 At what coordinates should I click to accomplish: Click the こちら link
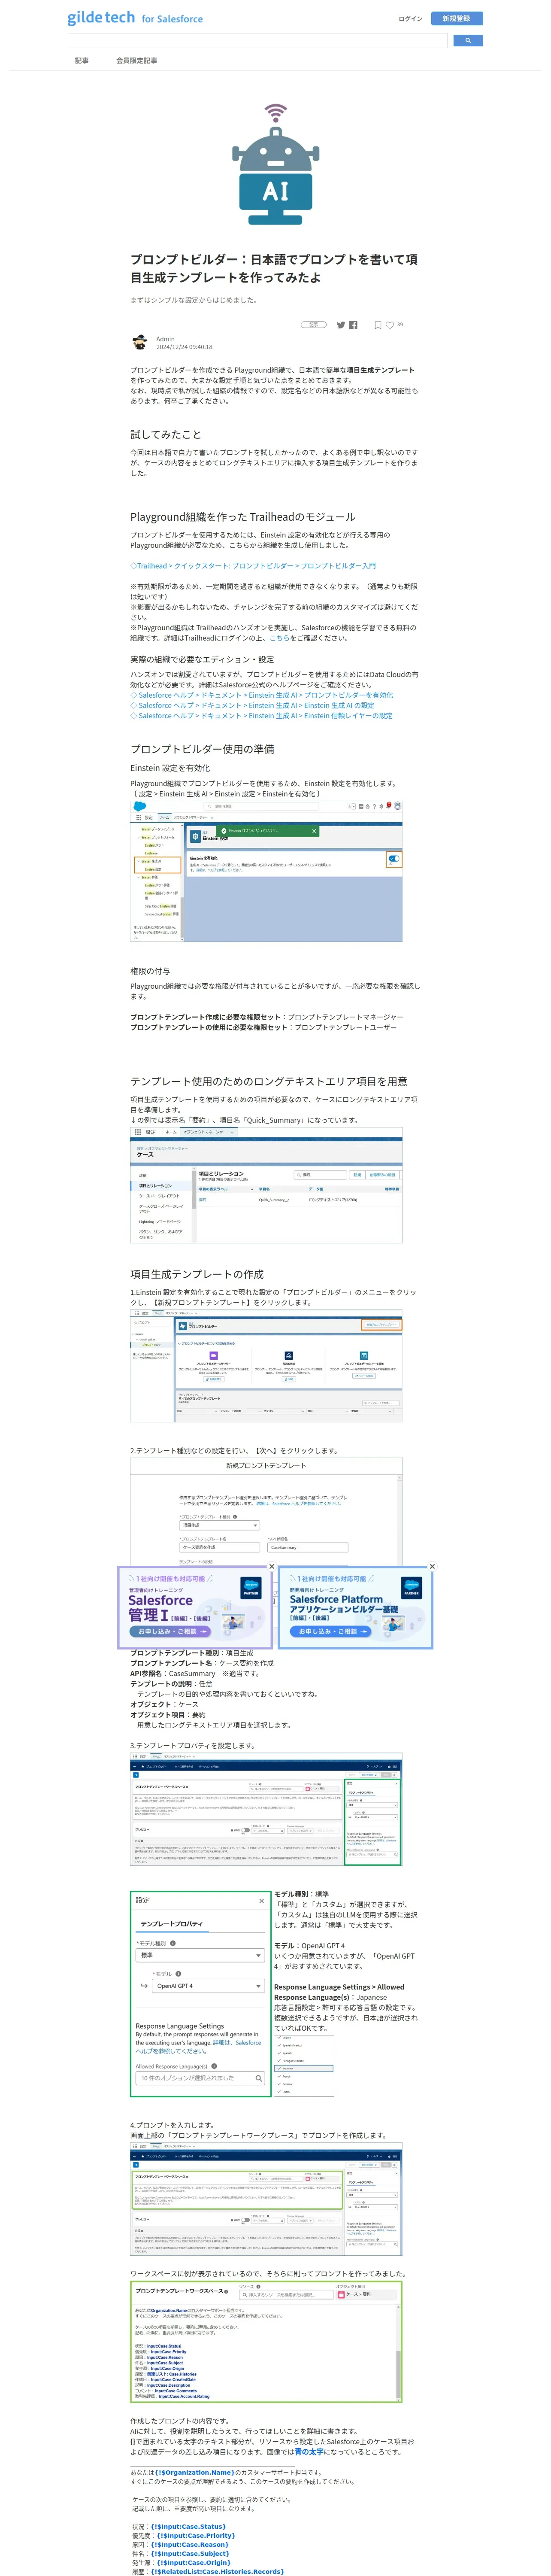(x=279, y=638)
